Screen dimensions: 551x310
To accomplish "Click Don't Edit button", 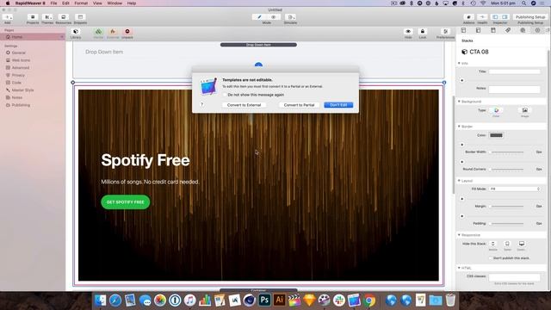I will coord(338,105).
